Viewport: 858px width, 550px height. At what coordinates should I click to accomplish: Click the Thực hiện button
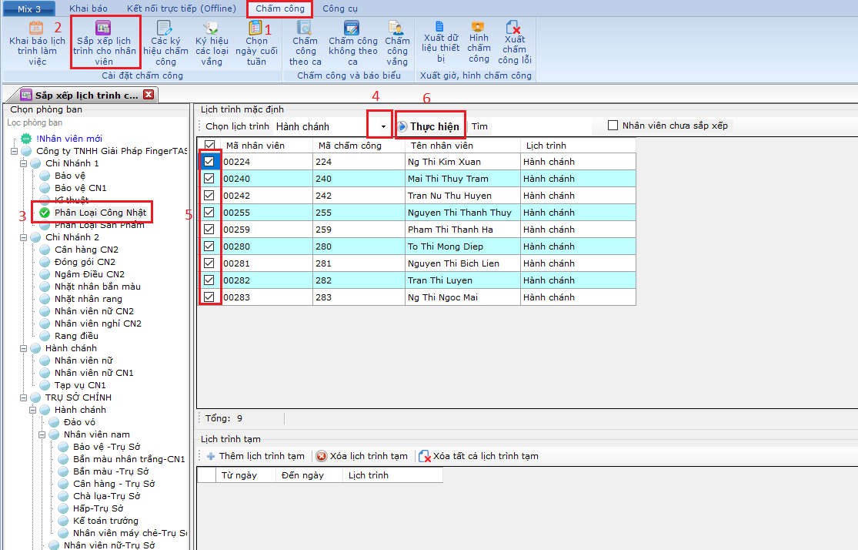click(431, 126)
